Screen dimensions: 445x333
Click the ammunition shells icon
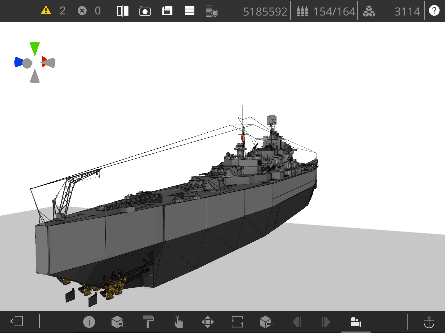click(302, 11)
